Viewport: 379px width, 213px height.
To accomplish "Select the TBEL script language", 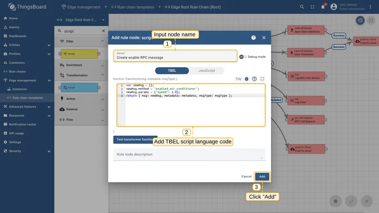I will point(172,71).
